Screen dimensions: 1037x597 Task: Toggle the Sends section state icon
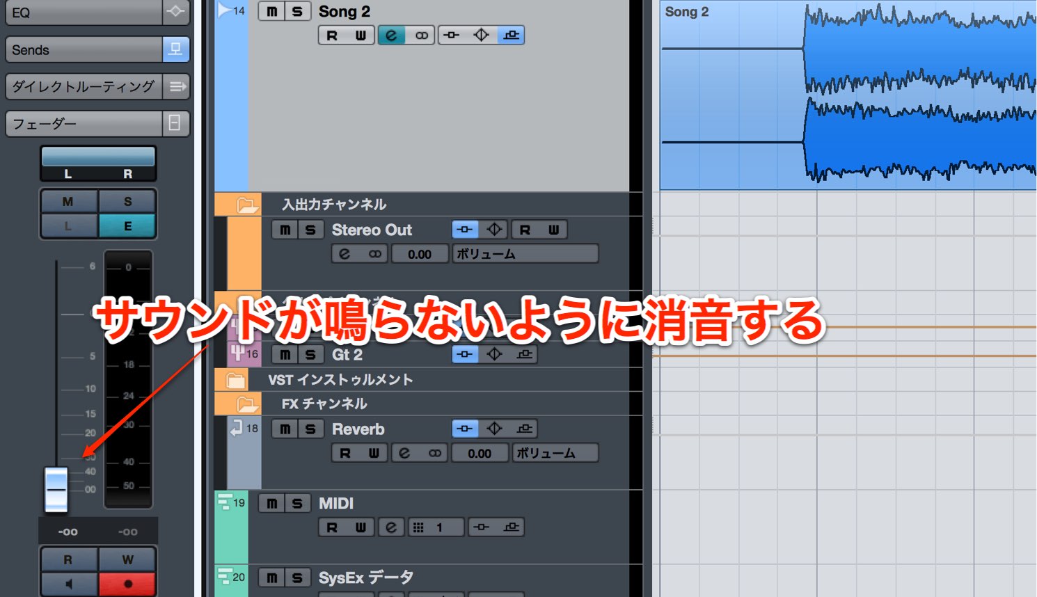coord(175,49)
